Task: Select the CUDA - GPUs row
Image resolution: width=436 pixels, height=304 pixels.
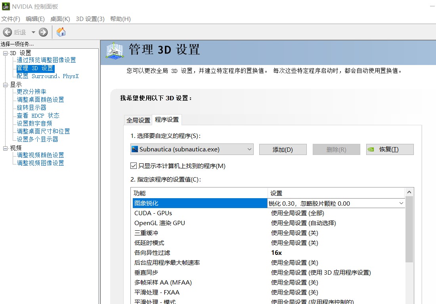Action: pos(269,213)
